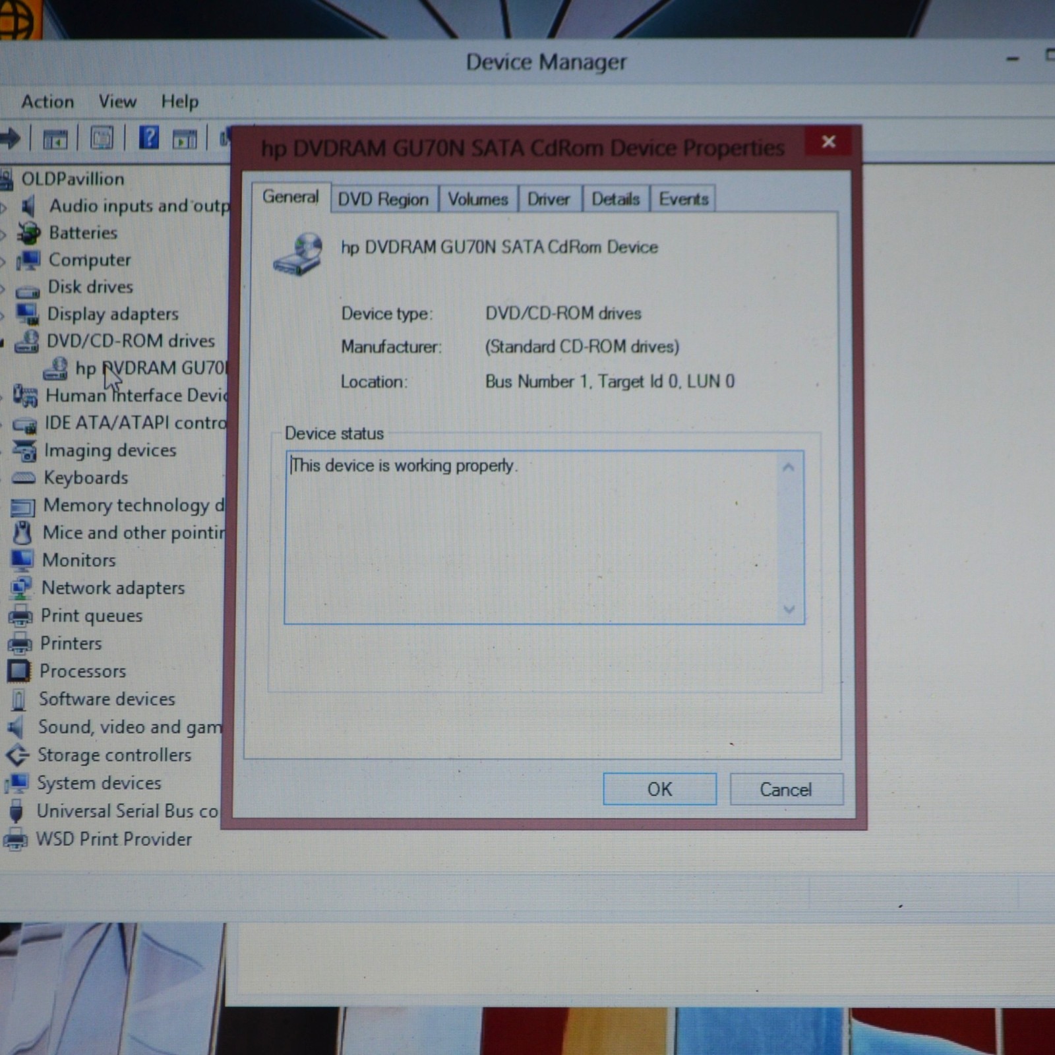Switch to the Driver tab
Viewport: 1055px width, 1055px height.
(549, 199)
